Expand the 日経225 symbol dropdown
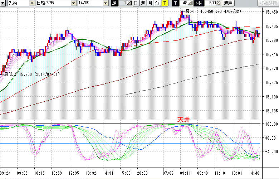The image size is (279, 179). tap(74, 3)
